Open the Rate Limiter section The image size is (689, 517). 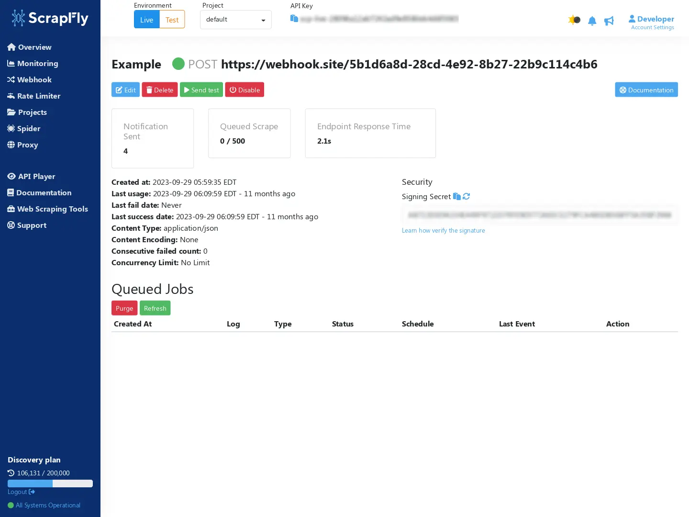point(38,96)
